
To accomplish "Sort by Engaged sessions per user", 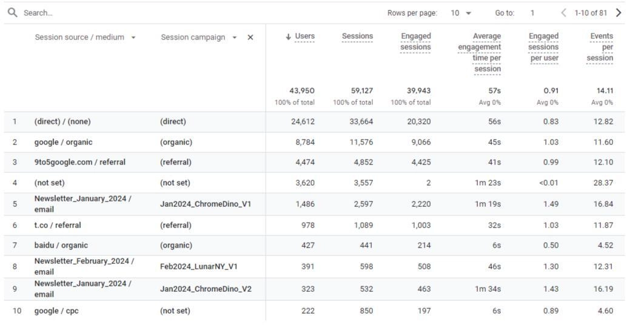I will click(543, 47).
